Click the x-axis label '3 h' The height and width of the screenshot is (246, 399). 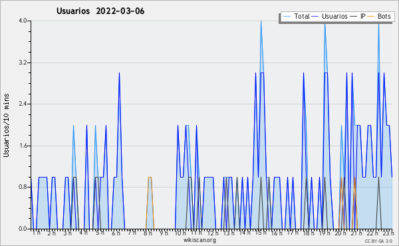(67, 233)
